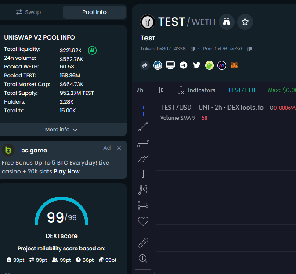Select the Fibonacci retracement lines tool
This screenshot has height=274, width=296.
143,142
